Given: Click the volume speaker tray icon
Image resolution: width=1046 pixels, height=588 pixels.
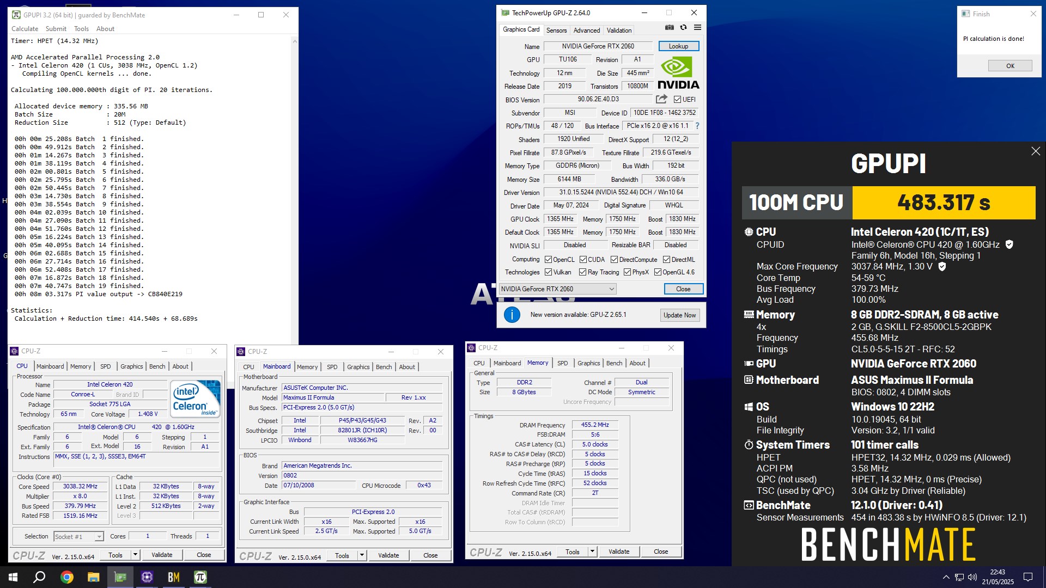Looking at the screenshot, I should click(972, 577).
